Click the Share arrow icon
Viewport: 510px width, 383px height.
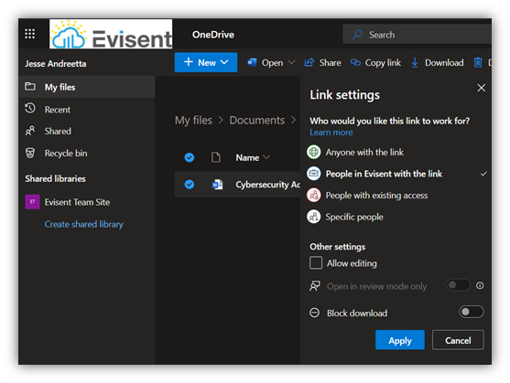[309, 62]
